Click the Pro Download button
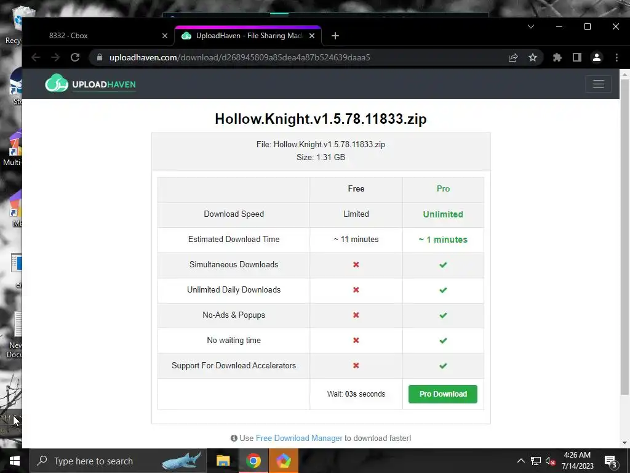 coord(443,394)
